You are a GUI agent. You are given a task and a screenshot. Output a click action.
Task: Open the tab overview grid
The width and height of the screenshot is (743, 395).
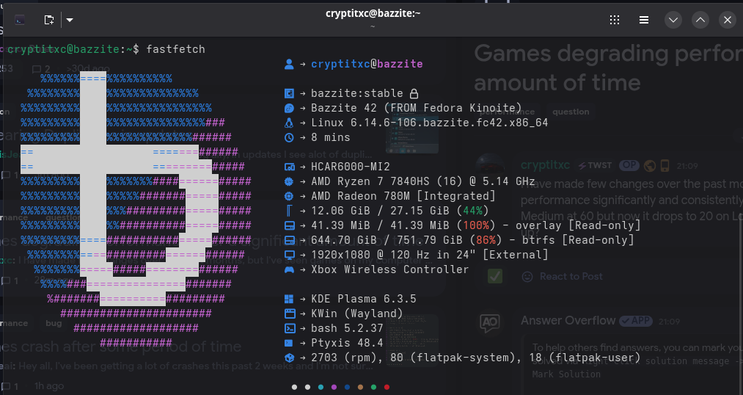click(x=615, y=20)
